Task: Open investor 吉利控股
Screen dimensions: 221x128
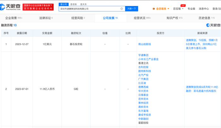Action: click(143, 67)
